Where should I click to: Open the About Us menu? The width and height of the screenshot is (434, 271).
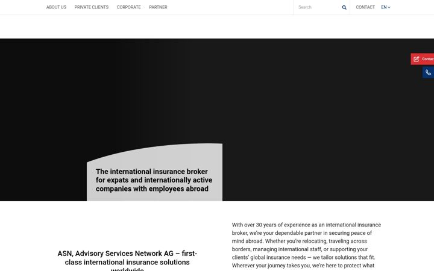[56, 7]
